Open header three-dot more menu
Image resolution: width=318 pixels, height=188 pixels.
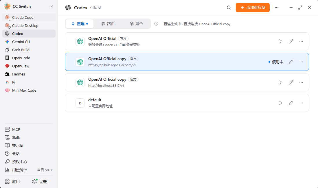point(277,8)
